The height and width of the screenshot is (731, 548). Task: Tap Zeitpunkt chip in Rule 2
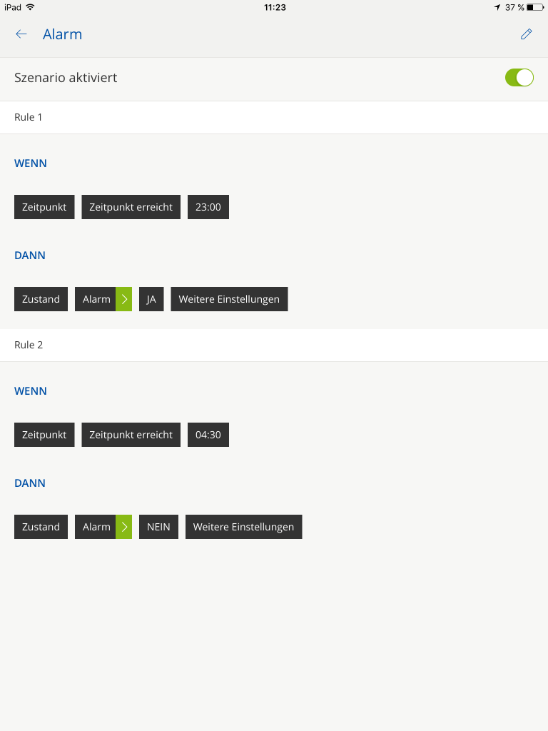[x=44, y=435]
